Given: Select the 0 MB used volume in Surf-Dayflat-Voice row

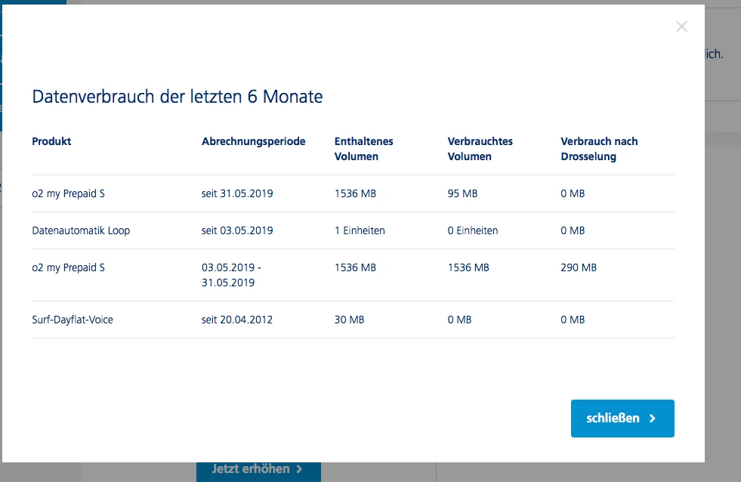Looking at the screenshot, I should pos(459,320).
